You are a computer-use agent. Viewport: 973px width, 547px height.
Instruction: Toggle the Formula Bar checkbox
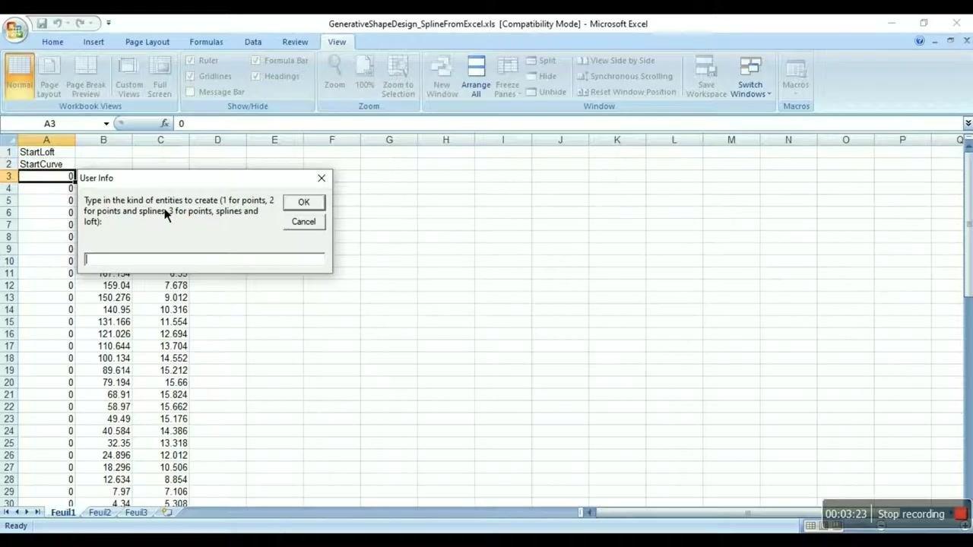coord(256,61)
